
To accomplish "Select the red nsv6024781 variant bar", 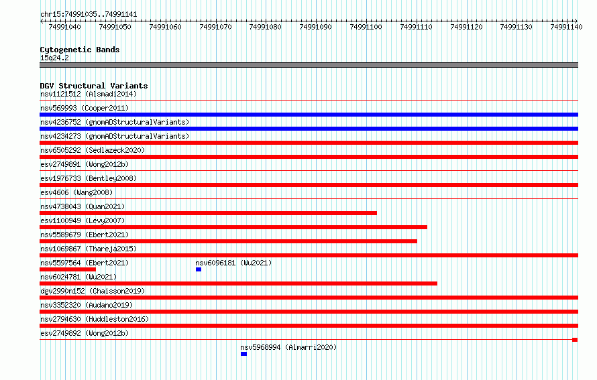I will (x=238, y=283).
